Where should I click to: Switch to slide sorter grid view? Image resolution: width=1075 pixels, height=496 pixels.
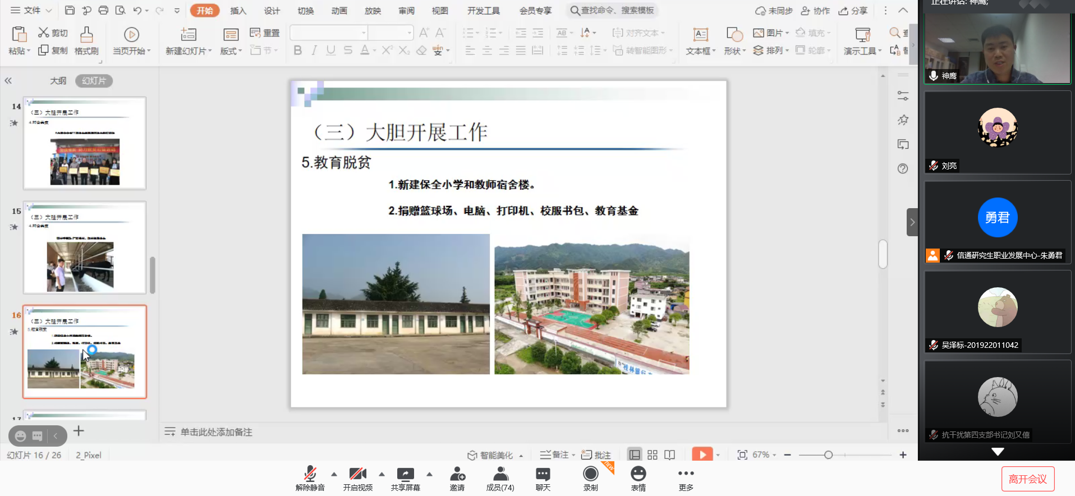click(652, 455)
